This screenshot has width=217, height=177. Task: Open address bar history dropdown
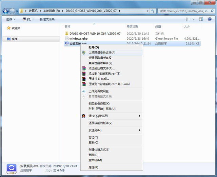coord(147,11)
